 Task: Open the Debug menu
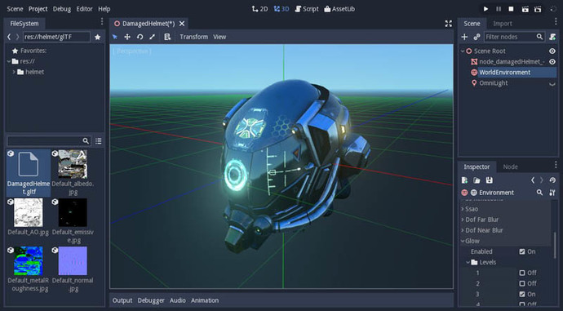[62, 9]
